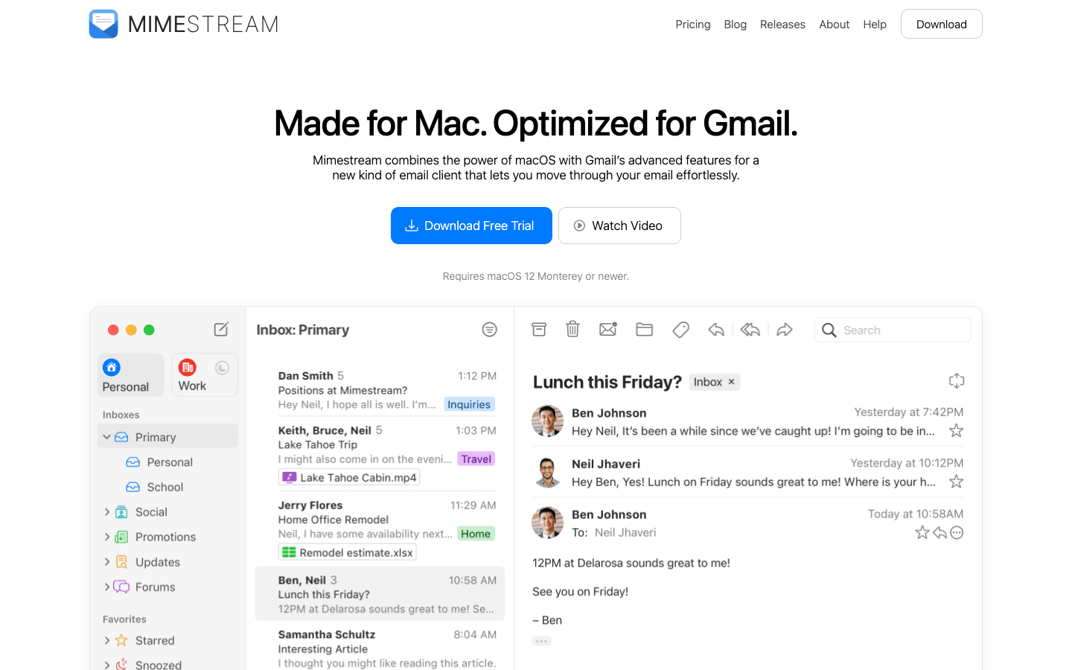Screen dimensions: 1072x670
Task: Click the archive icon in toolbar
Action: [539, 329]
